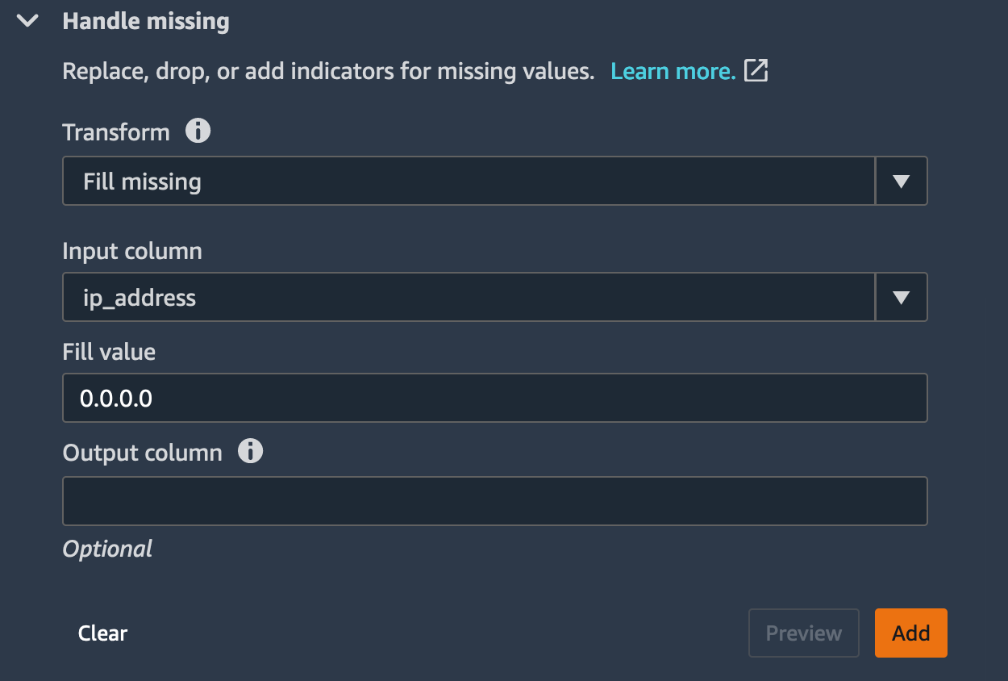Click the Handle missing section title

(x=146, y=22)
